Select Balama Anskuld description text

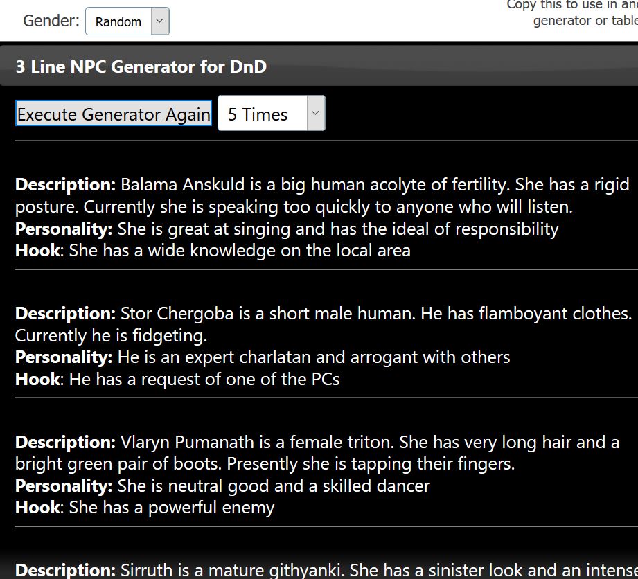click(322, 196)
